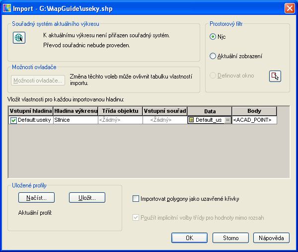
Task: Click the Hladina výkresu column header
Action: click(x=75, y=111)
